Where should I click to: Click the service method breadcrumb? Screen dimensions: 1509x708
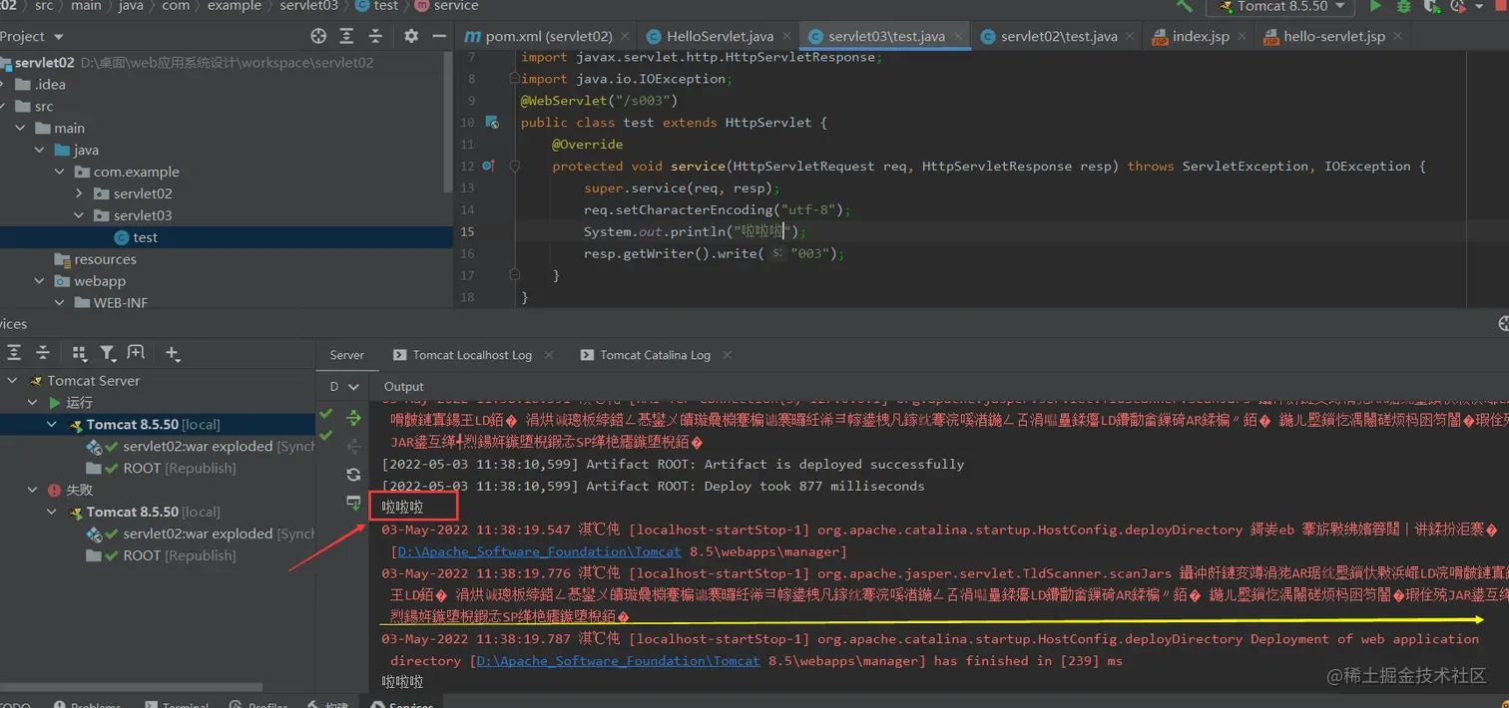446,6
